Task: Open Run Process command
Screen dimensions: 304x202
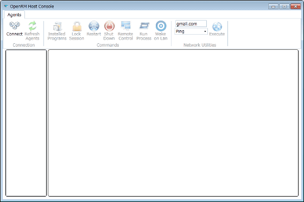Action: pos(144,30)
